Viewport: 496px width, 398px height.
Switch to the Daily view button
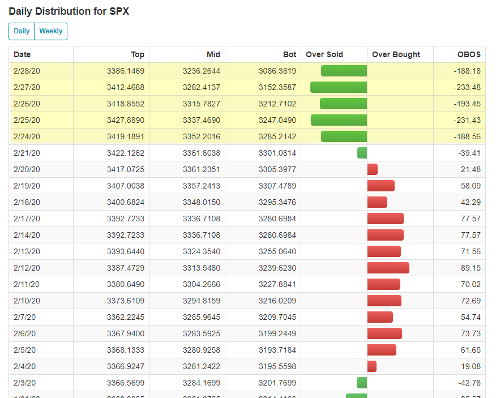point(22,31)
